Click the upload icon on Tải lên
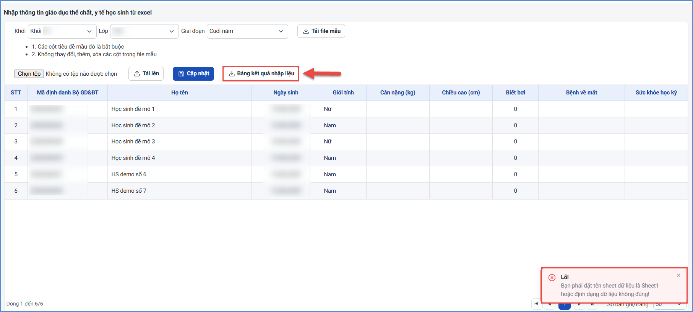The image size is (693, 312). pos(137,74)
